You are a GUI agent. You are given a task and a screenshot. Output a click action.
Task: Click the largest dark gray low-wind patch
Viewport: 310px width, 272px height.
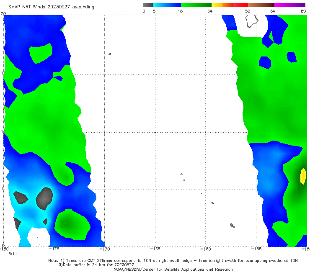[44, 198]
